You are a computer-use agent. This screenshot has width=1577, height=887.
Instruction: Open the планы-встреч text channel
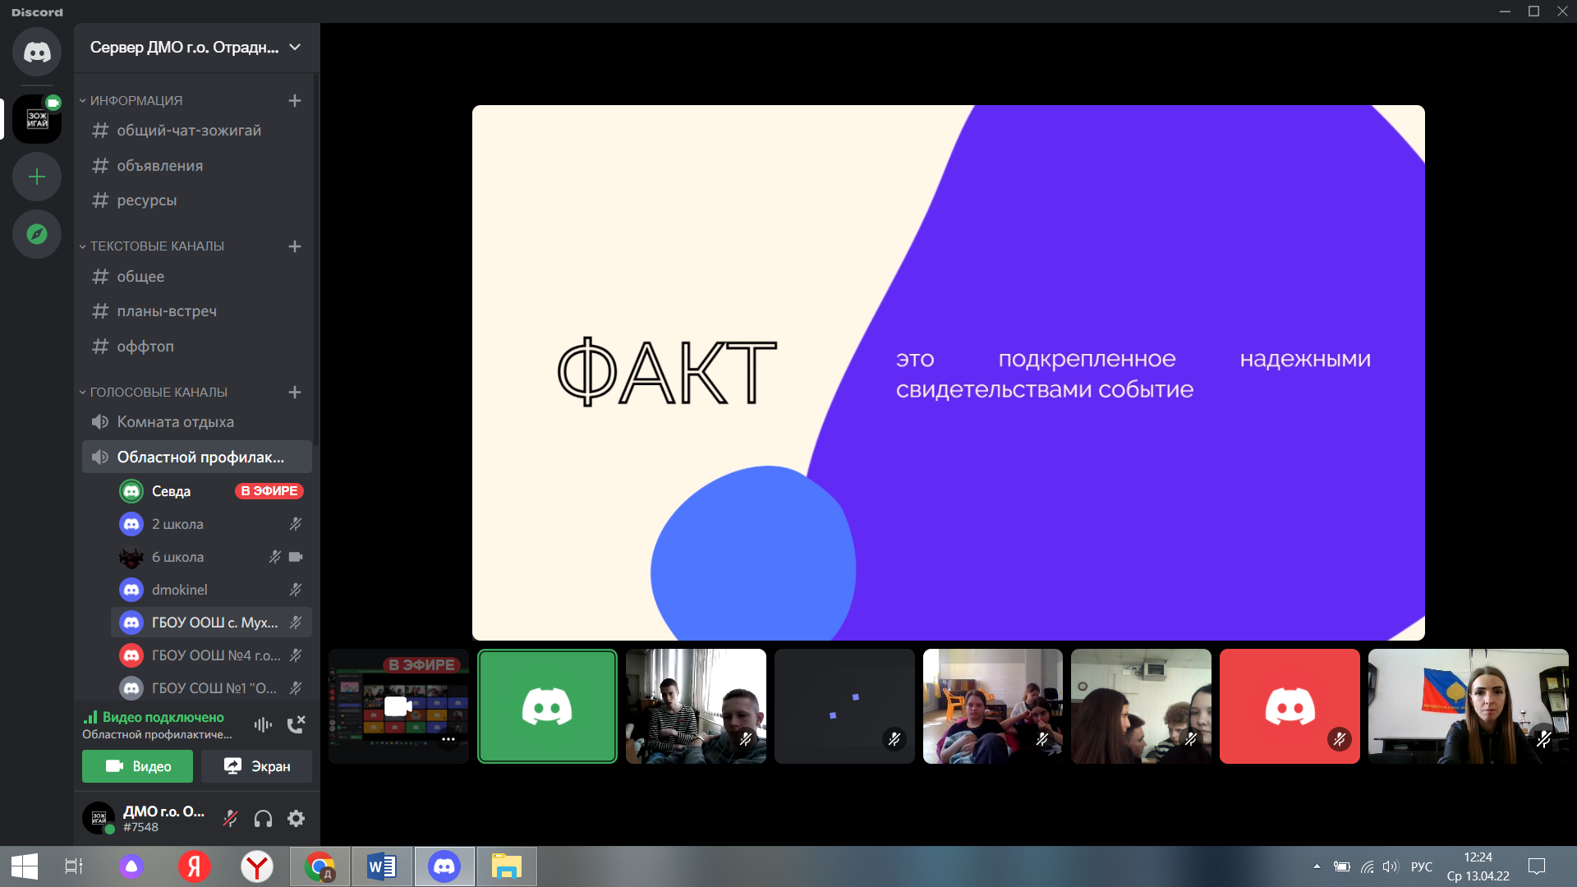[167, 311]
